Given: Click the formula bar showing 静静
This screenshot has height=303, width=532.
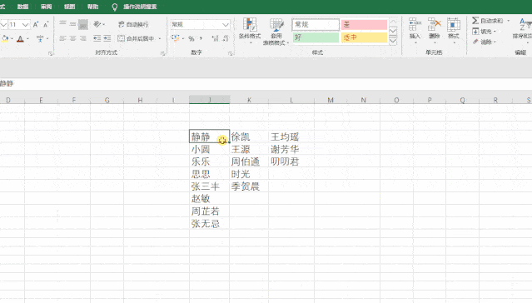Looking at the screenshot, I should pyautogui.click(x=266, y=83).
